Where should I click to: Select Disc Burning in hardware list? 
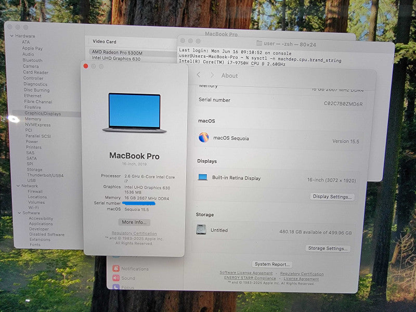[36, 90]
